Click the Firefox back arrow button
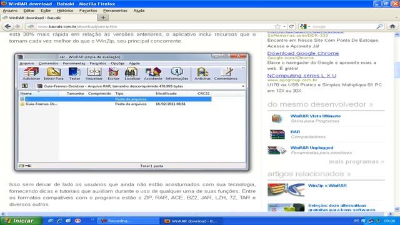The width and height of the screenshot is (400, 225). [7, 26]
